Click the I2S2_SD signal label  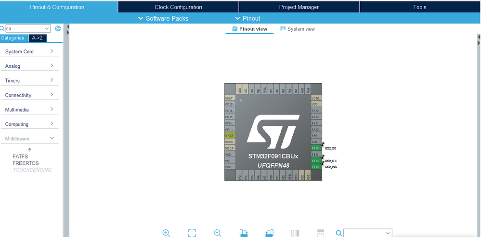click(331, 148)
